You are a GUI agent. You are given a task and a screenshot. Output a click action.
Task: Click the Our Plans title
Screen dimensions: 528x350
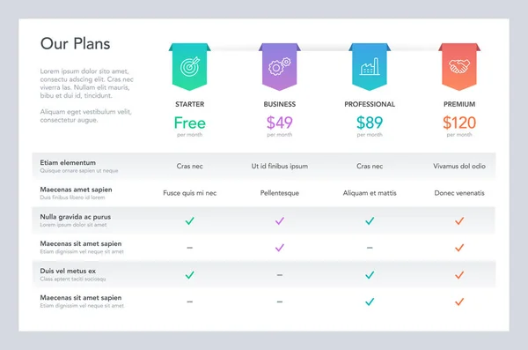point(75,44)
